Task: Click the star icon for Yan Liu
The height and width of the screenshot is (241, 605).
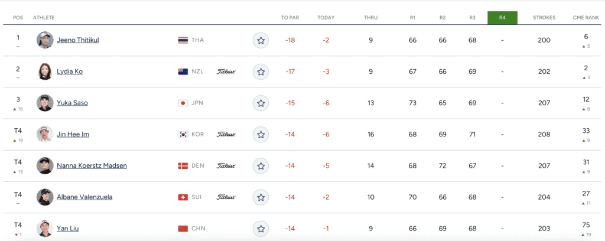Action: tap(261, 228)
